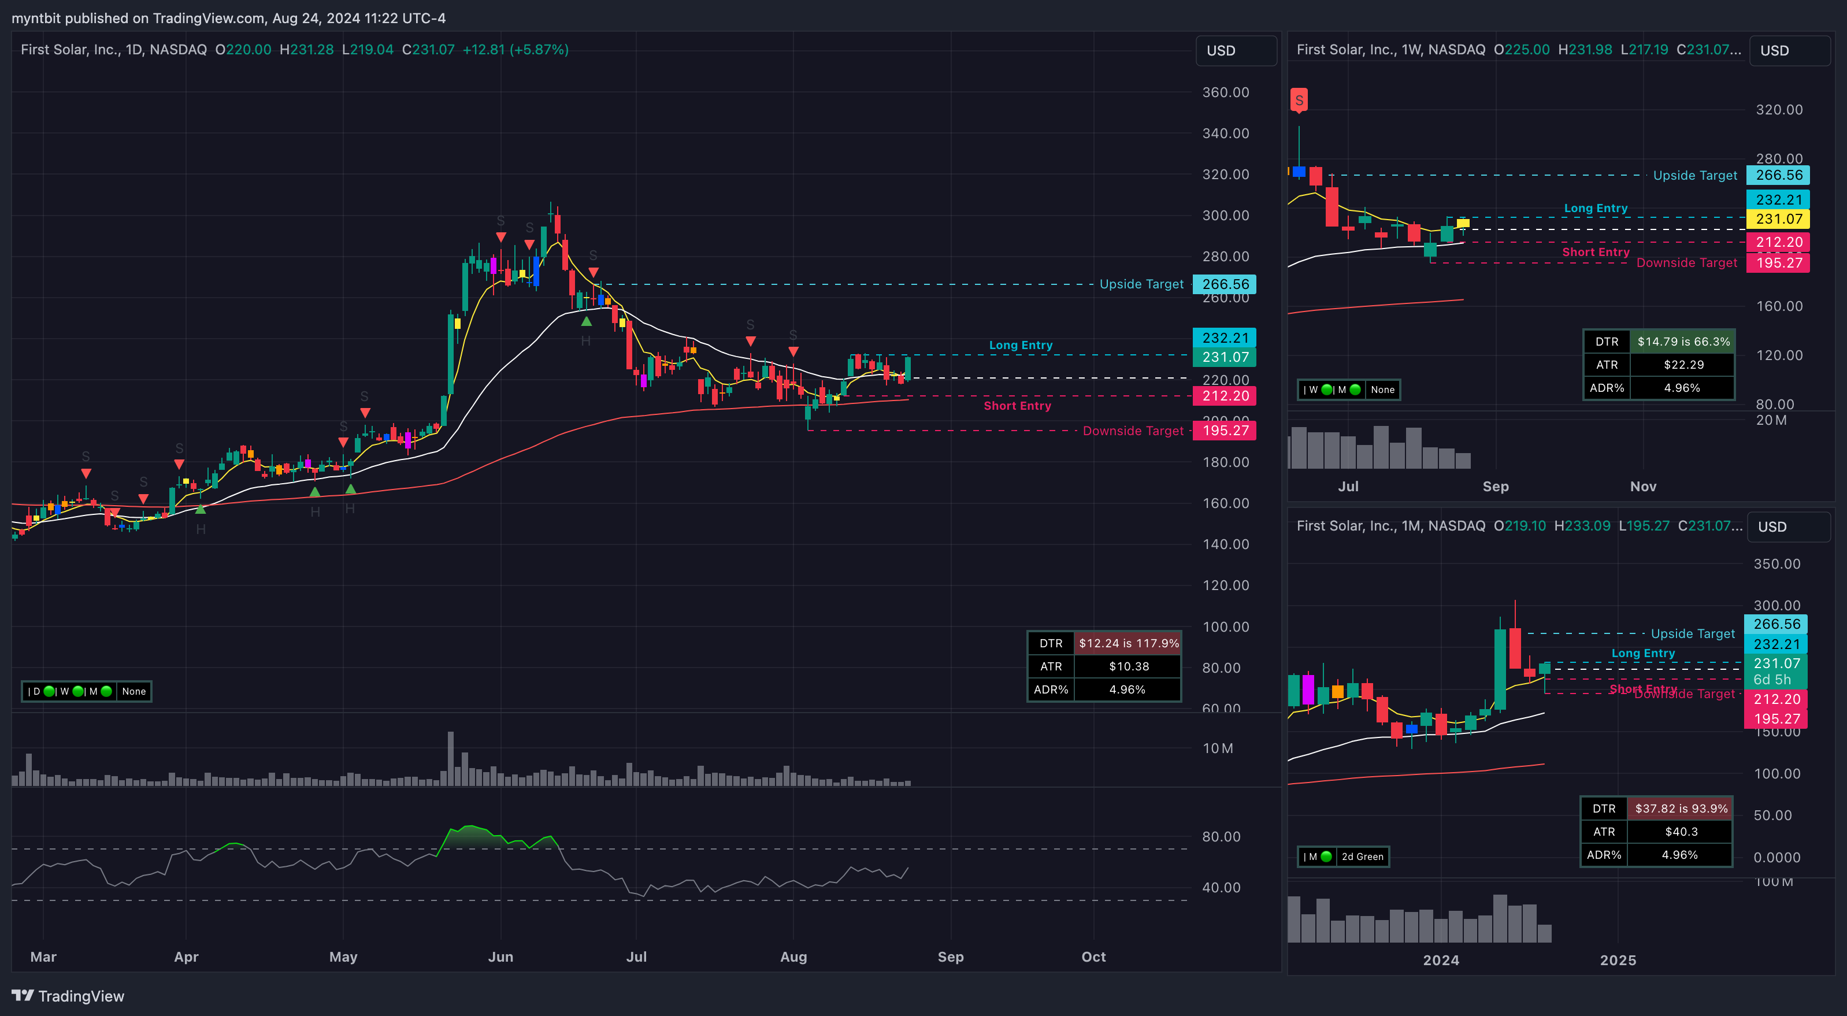The height and width of the screenshot is (1016, 1847).
Task: Click the 300.00 level on daily price axis
Action: [1225, 215]
